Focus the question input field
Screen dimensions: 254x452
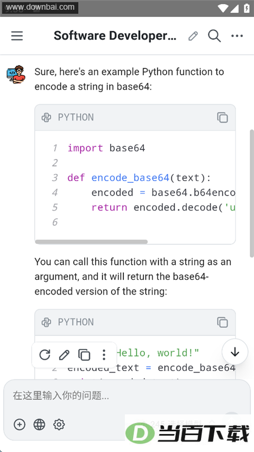[x=127, y=396]
